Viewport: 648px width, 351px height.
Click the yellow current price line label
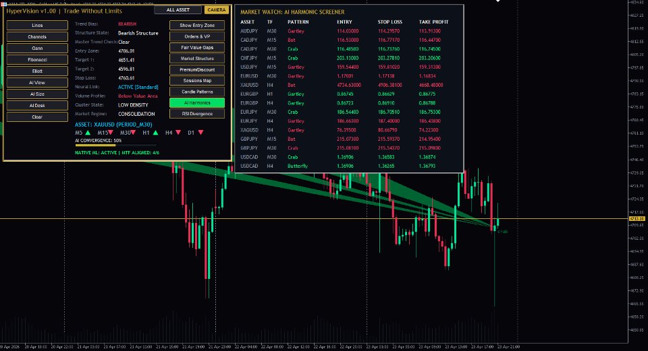(x=636, y=218)
